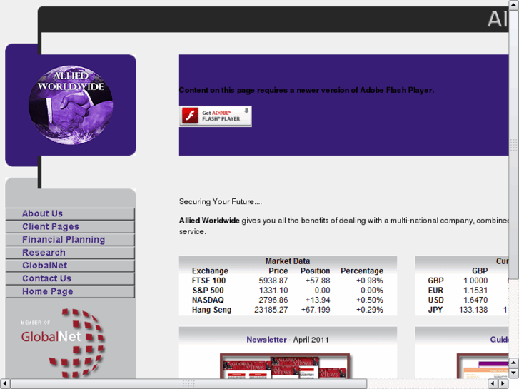Open the Newsletter link for April 2011

(266, 340)
